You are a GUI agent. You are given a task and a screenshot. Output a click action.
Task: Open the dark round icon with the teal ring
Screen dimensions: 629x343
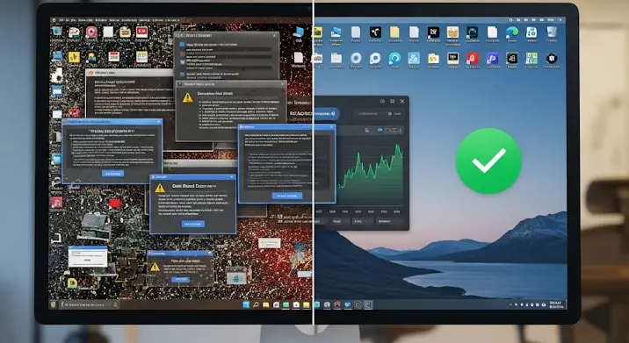(473, 32)
